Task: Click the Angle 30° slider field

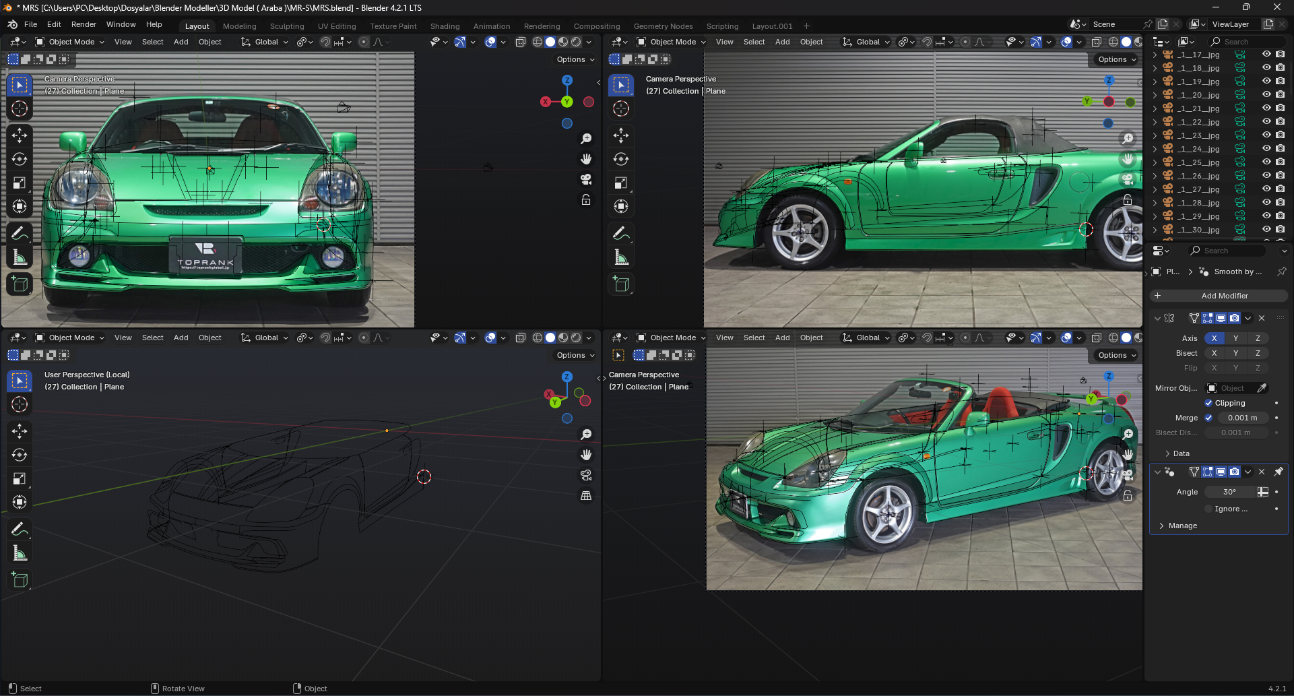Action: pos(1229,492)
